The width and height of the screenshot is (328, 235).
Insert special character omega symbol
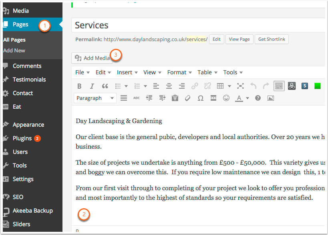point(200,98)
